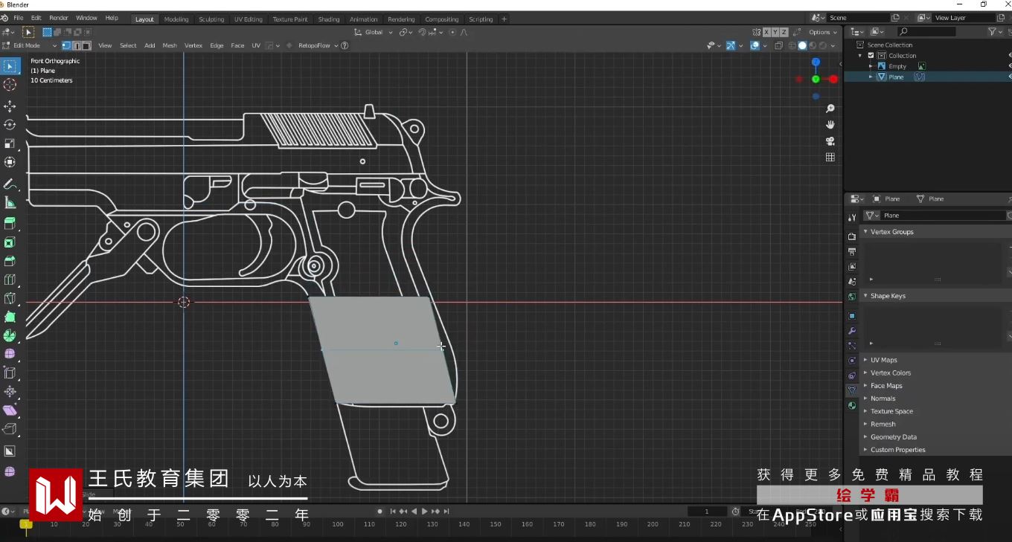Open RetopoFlow help question mark

345,45
